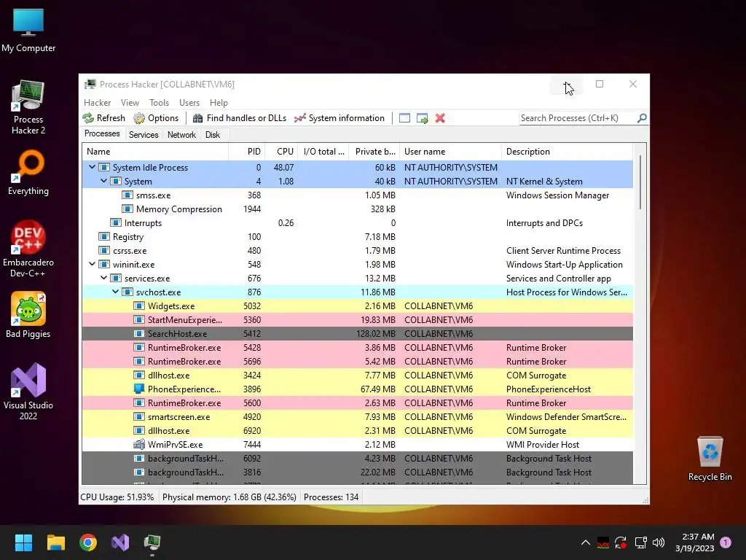This screenshot has height=560, width=746.
Task: Click the Windows Start button
Action: pos(23,542)
